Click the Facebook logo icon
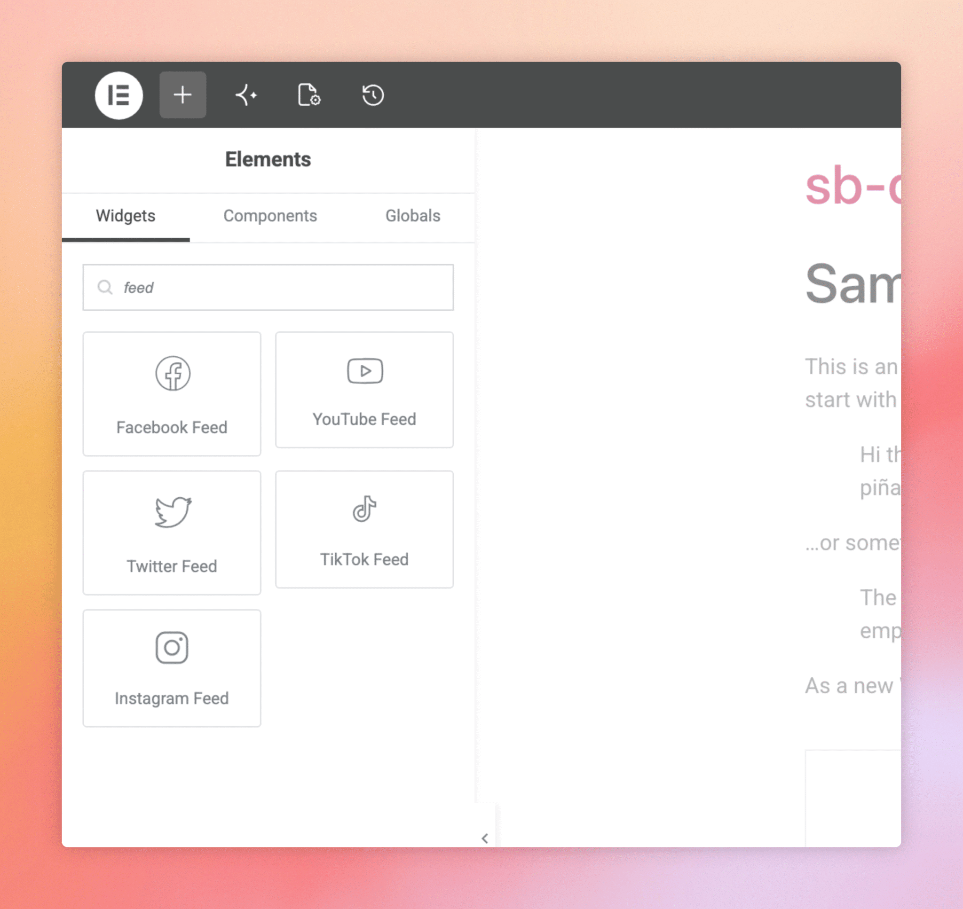Screen dimensions: 963x909 173,374
